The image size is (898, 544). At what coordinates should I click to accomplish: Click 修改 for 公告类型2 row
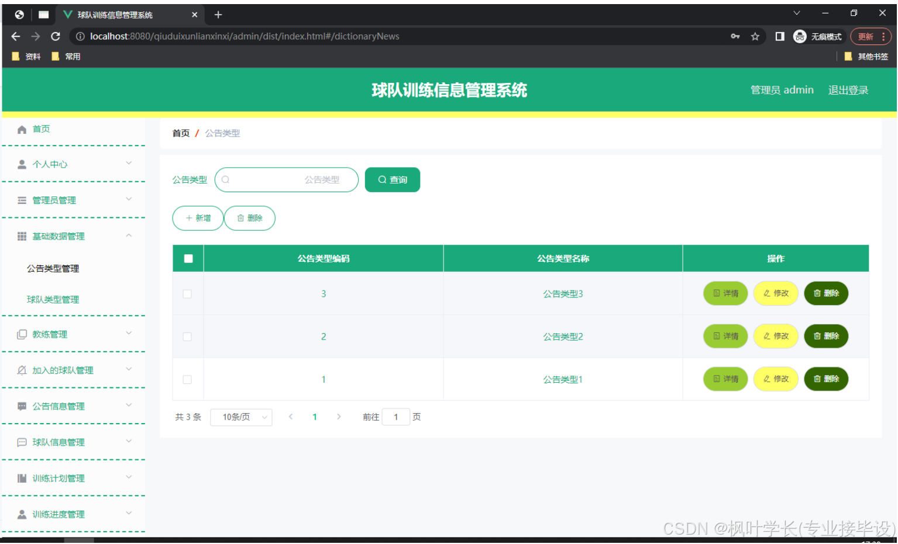pyautogui.click(x=776, y=336)
